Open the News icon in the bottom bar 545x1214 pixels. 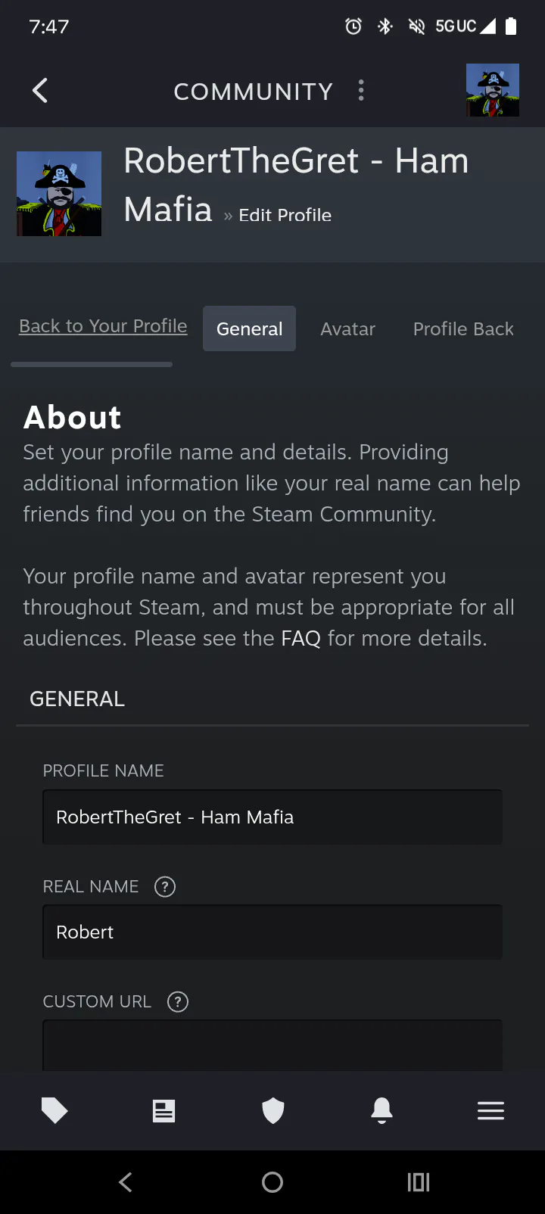(x=163, y=1110)
